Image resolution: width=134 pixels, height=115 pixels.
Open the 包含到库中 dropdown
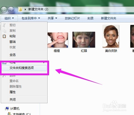pyautogui.click(x=31, y=18)
